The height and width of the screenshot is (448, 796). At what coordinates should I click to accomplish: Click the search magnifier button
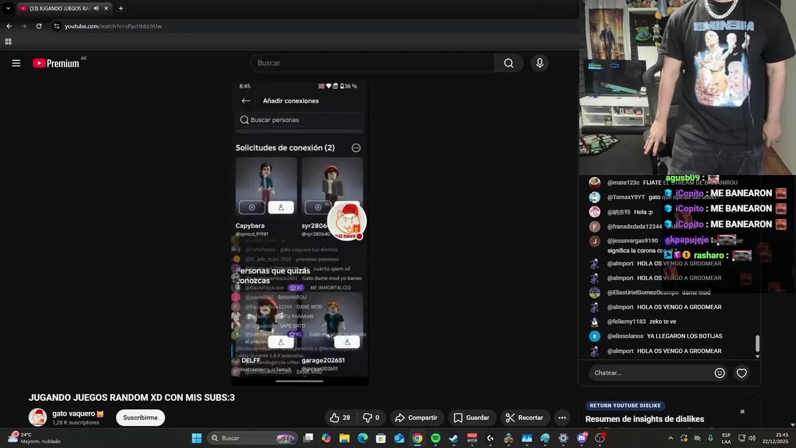(509, 63)
